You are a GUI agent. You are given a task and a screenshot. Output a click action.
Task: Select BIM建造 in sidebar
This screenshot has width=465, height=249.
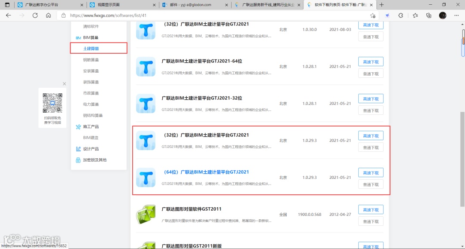tap(90, 138)
